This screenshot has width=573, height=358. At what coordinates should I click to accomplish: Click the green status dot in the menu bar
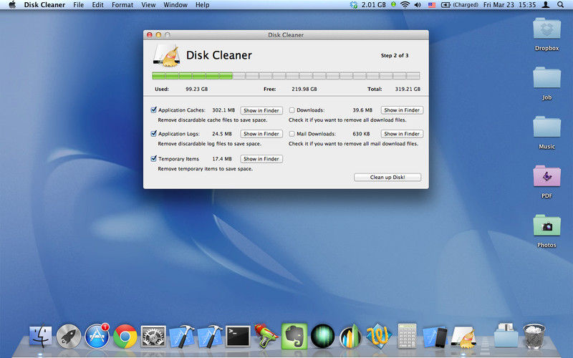tap(393, 4)
